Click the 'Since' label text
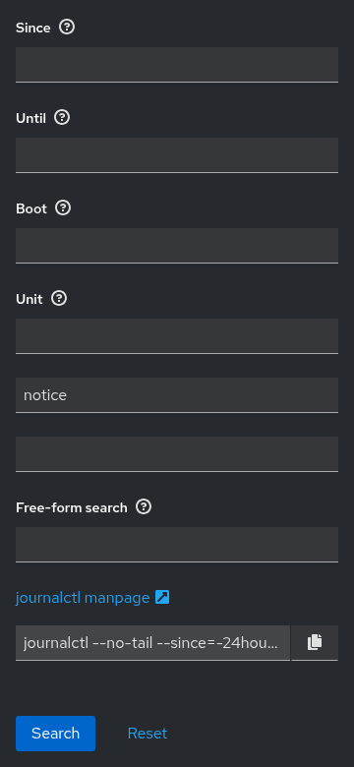Image resolution: width=354 pixels, height=767 pixels. (32, 28)
